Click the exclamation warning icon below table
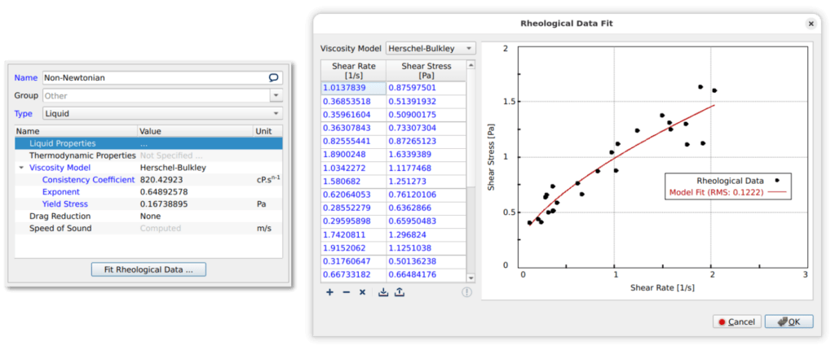The image size is (835, 350). (467, 292)
